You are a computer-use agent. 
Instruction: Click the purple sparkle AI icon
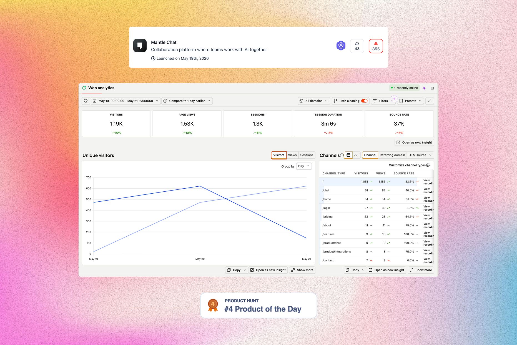424,88
